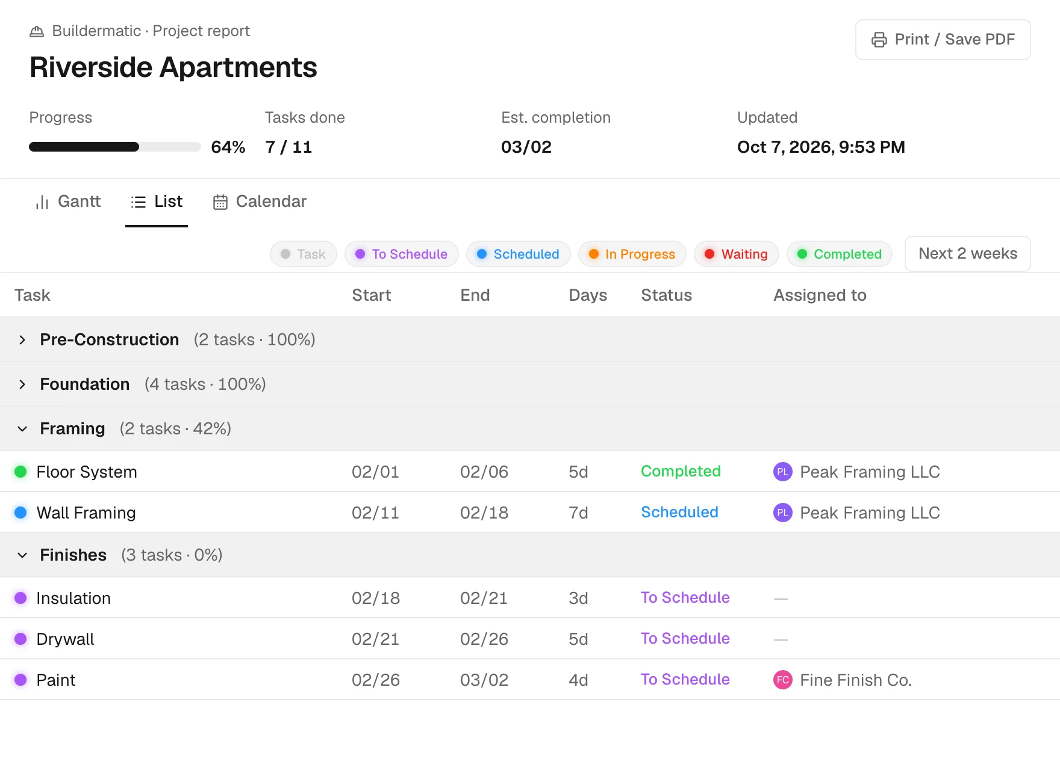
Task: Click the Days column header
Action: pos(588,295)
